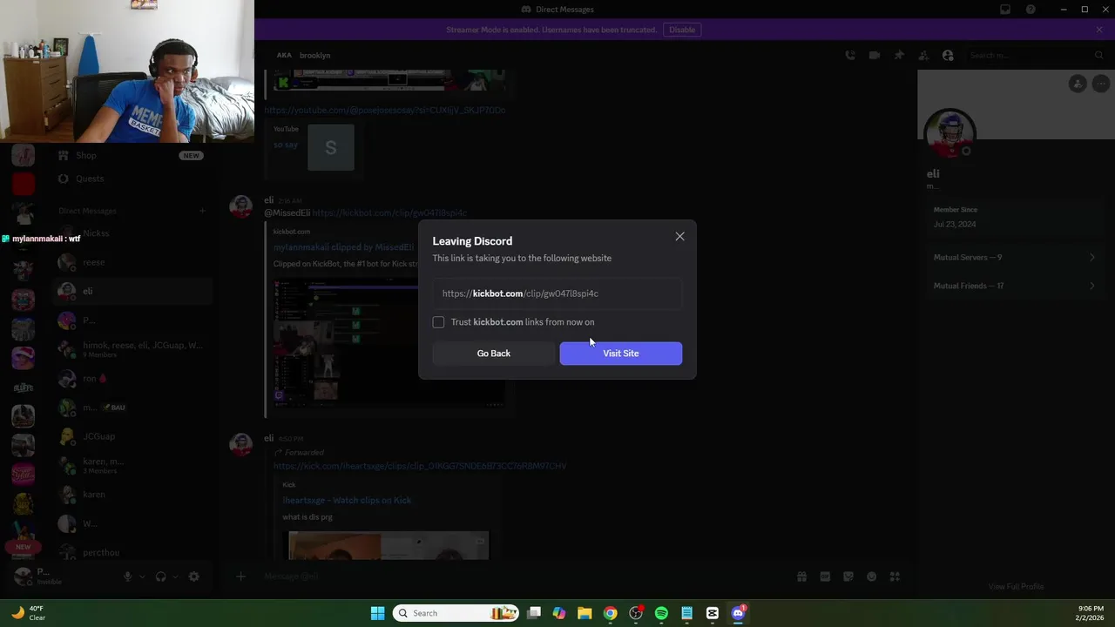1115x627 pixels.
Task: Click the friend status icon on profile
Action: pos(1078,84)
